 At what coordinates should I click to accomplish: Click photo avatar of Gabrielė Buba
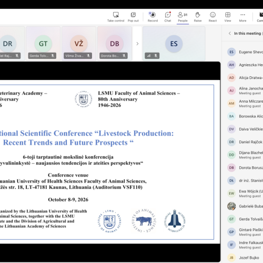point(231,206)
